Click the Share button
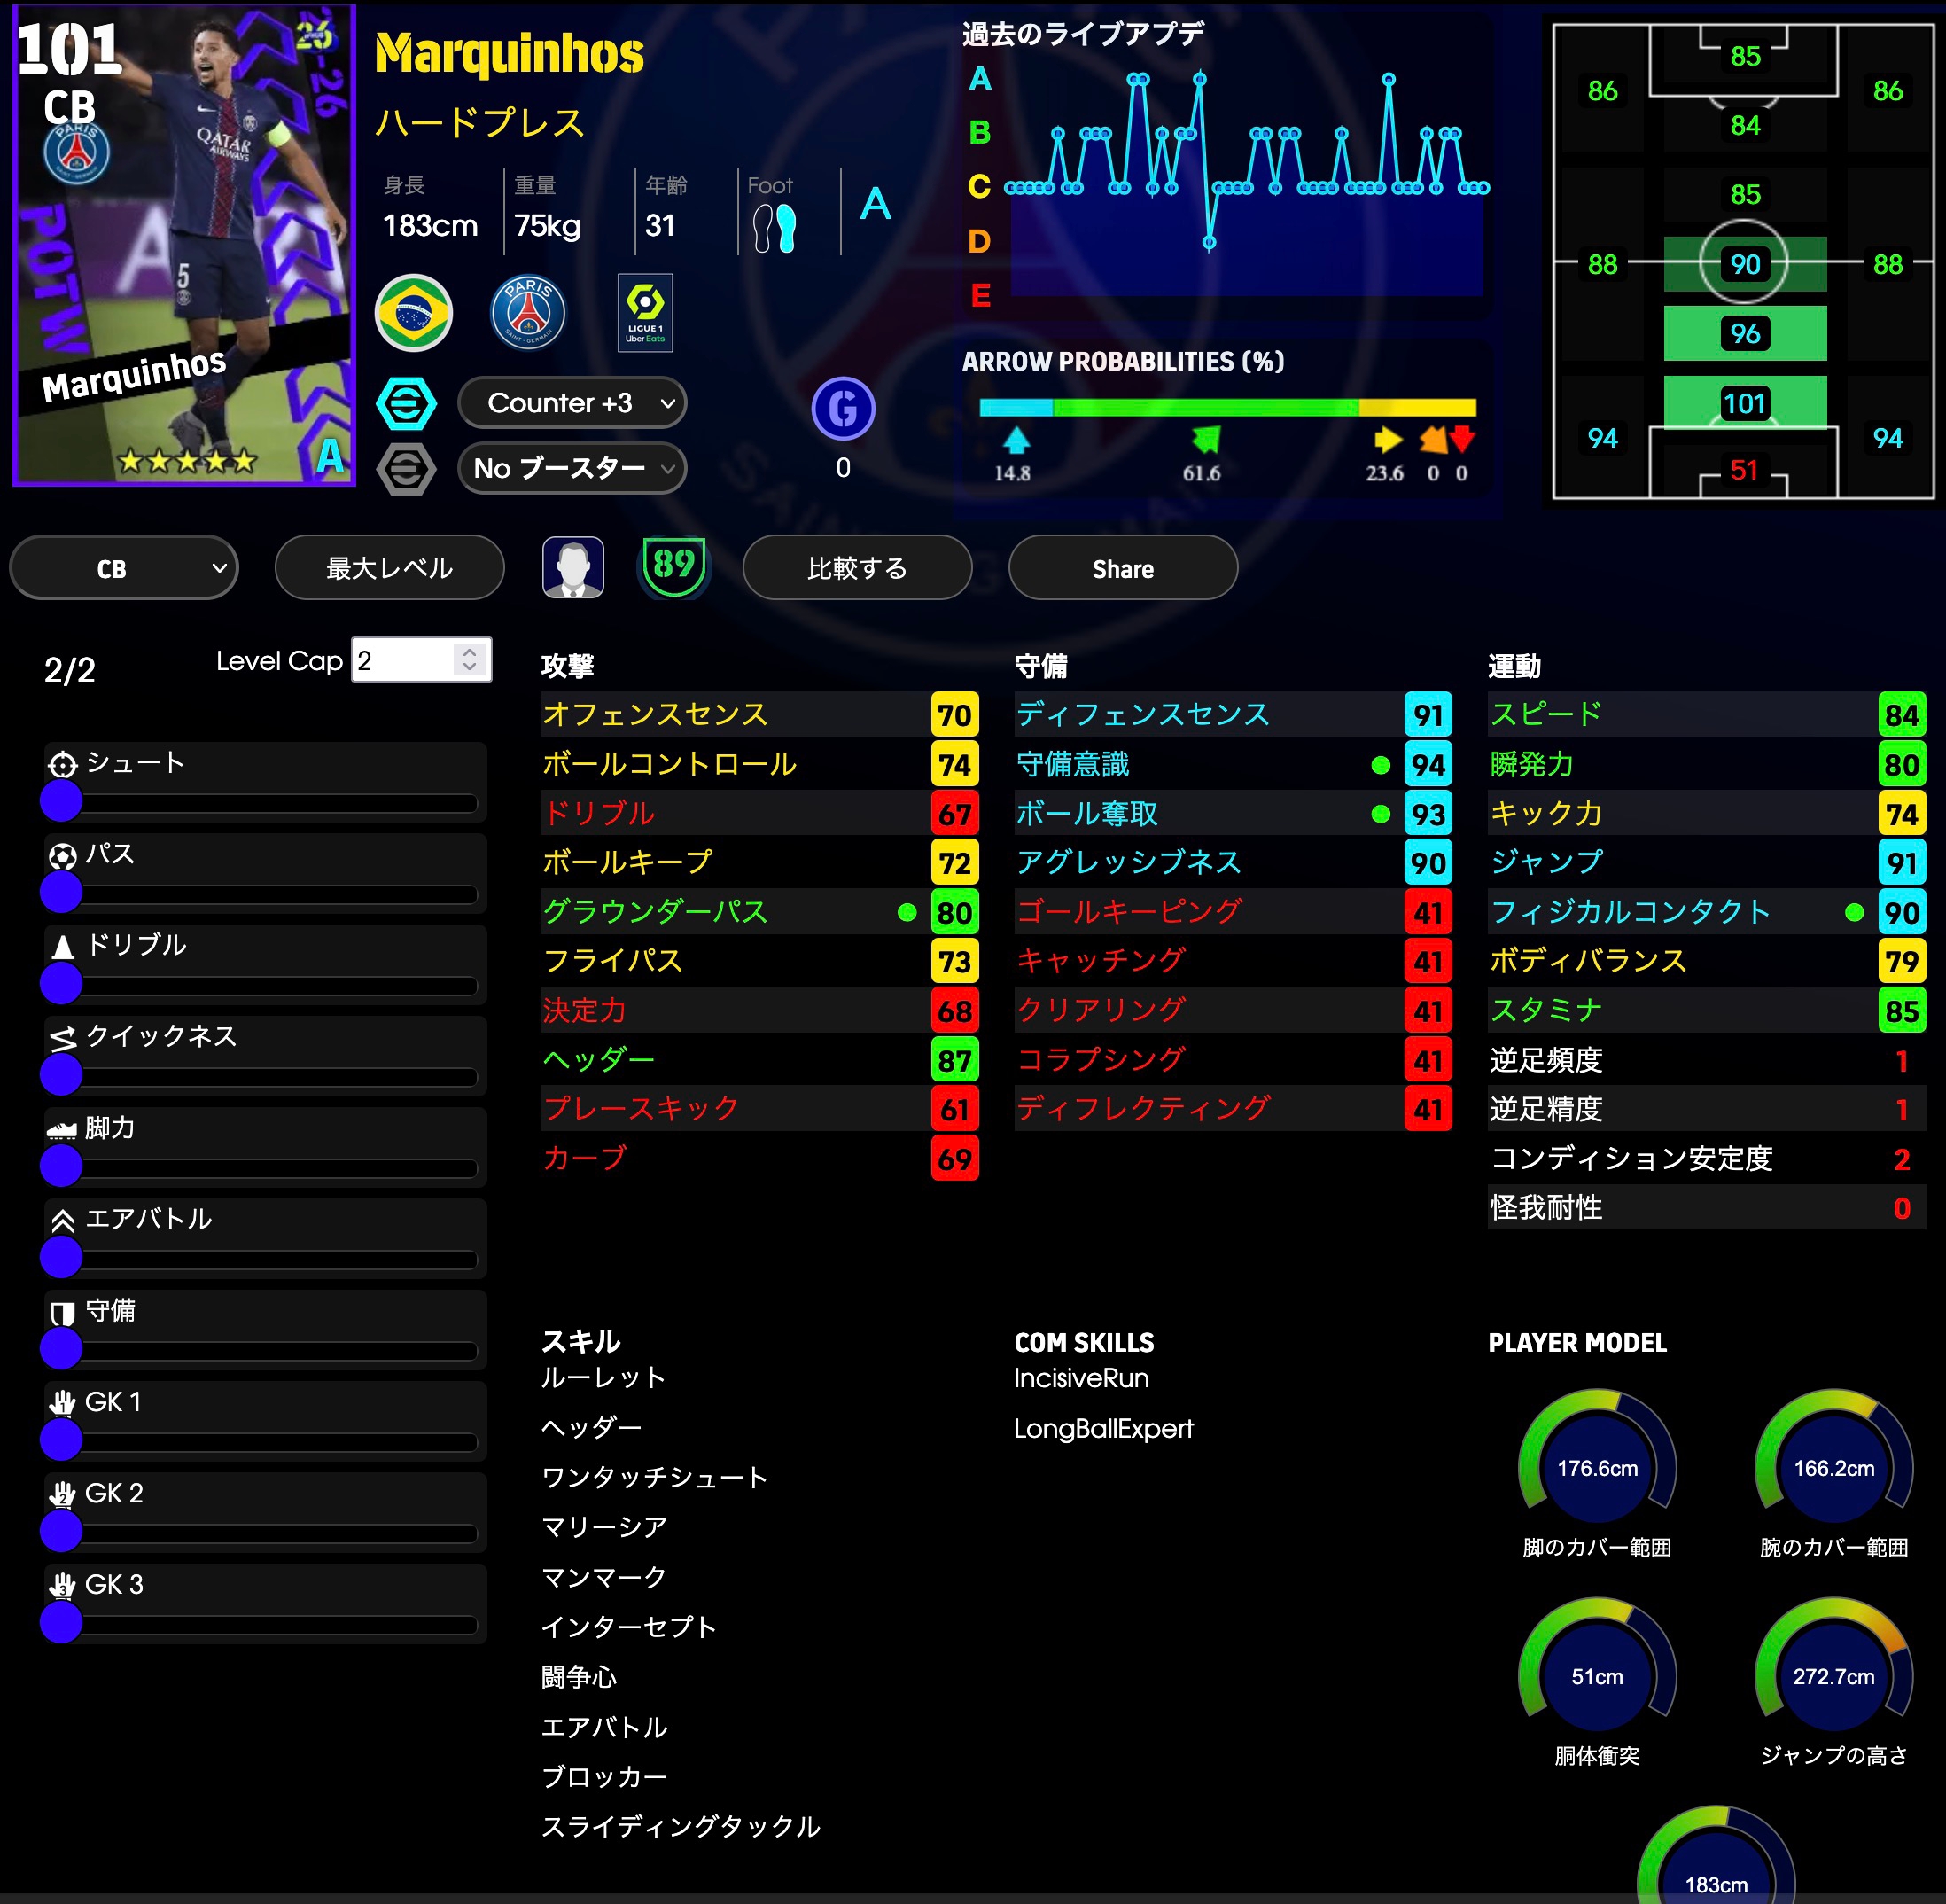Viewport: 1946px width, 1904px height. tap(1123, 568)
